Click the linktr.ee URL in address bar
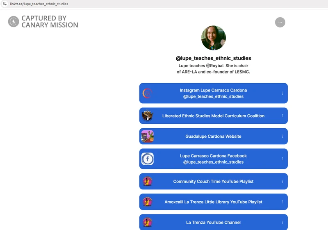Image resolution: width=328 pixels, height=230 pixels. point(39,4)
